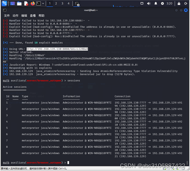Screen dimensions: 190x171
Task: Open the 查看 menu
Action: tap(33, 15)
